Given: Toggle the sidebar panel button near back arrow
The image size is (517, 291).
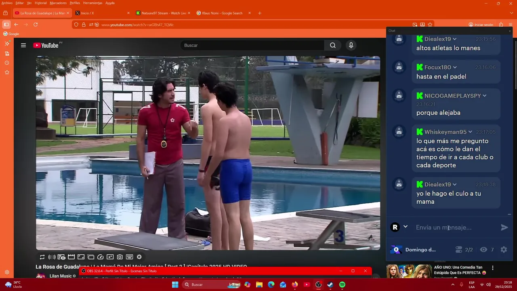Looking at the screenshot, I should coord(6,25).
